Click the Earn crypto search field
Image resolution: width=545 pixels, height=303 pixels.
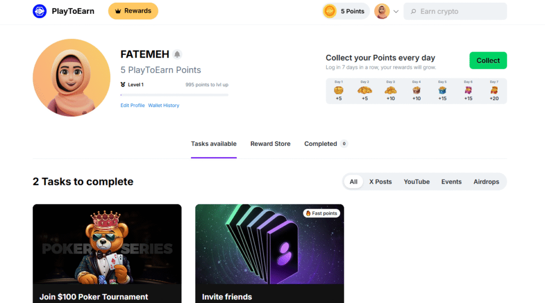point(459,11)
